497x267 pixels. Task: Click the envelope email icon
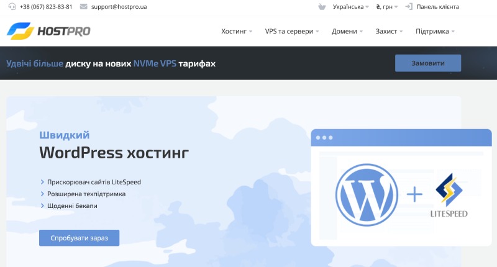click(x=83, y=7)
